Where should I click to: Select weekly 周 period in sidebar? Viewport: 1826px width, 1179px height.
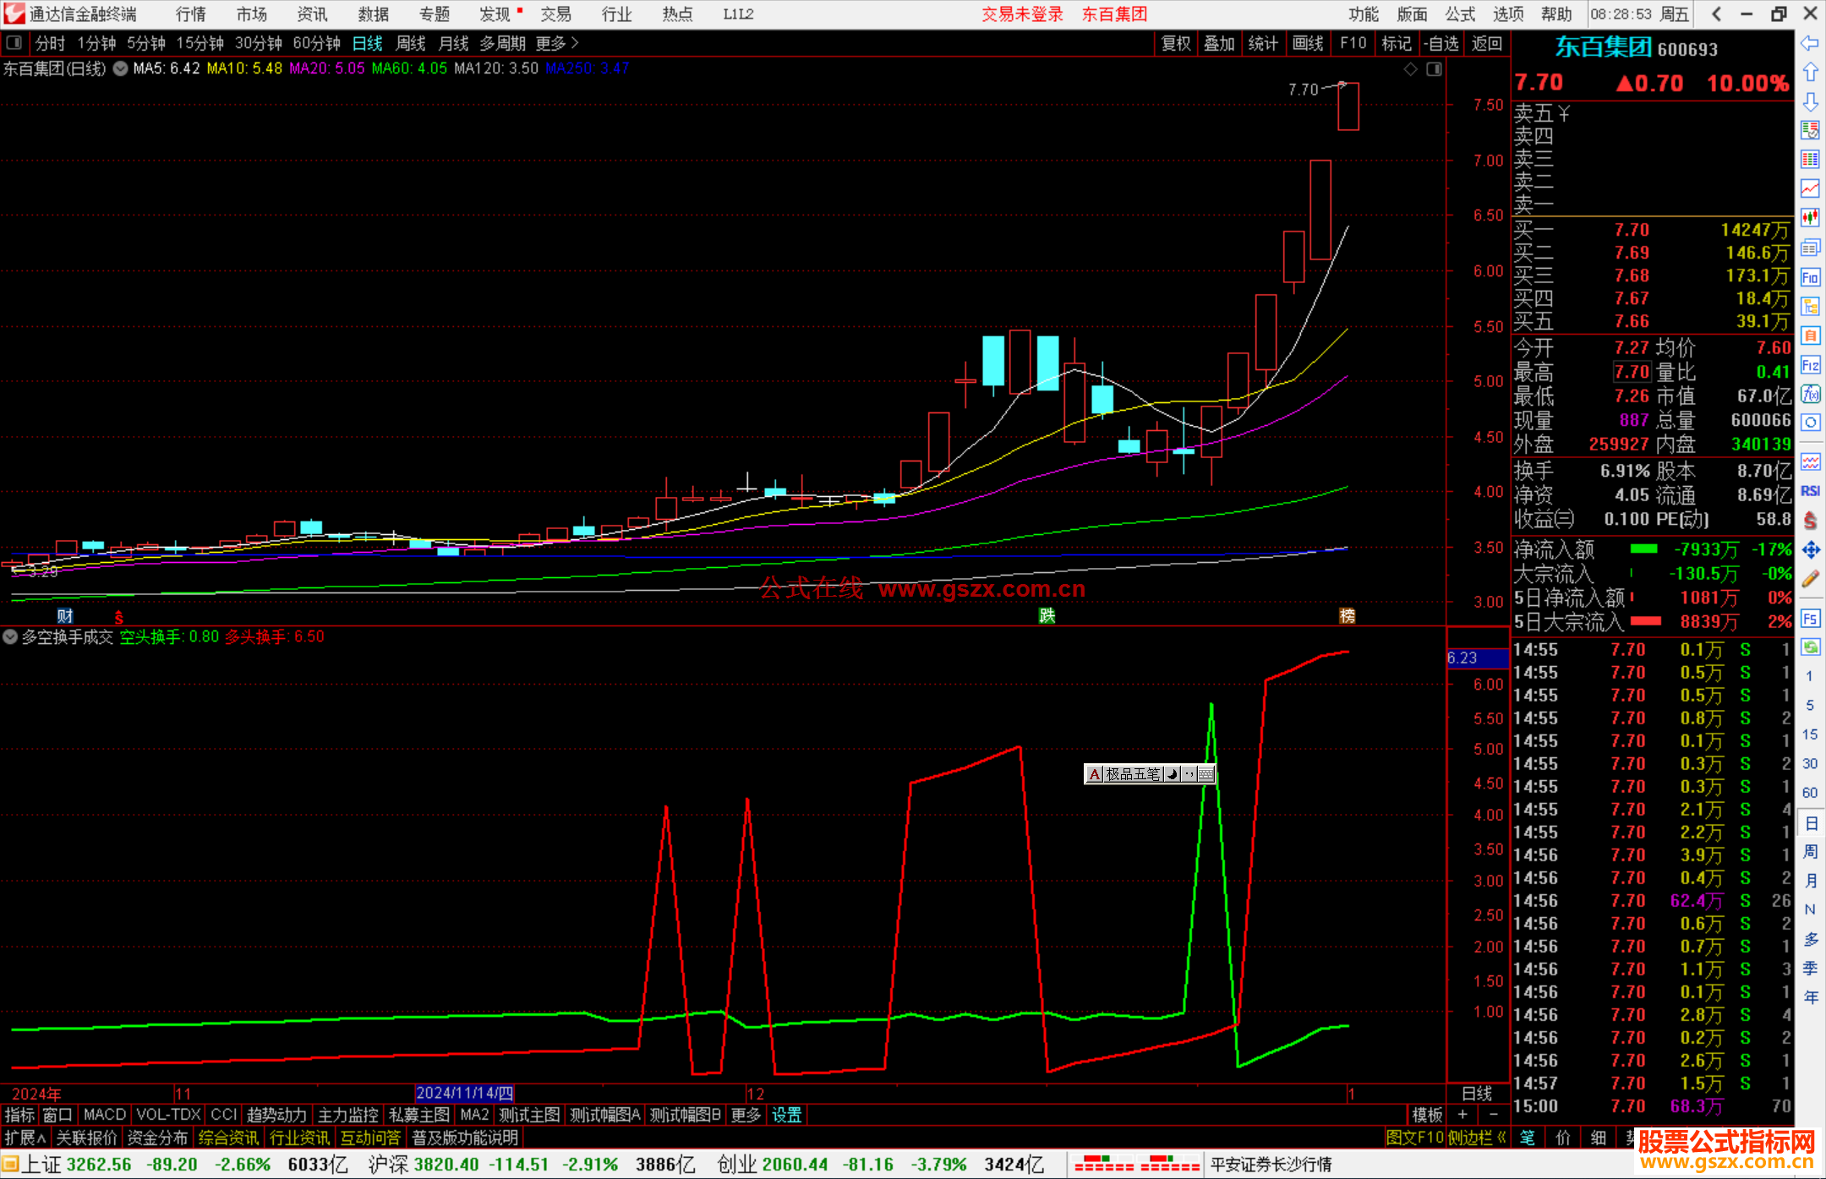pyautogui.click(x=1810, y=851)
